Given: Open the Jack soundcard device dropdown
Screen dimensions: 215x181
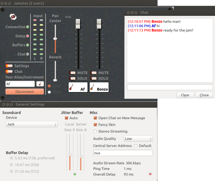Looking at the screenshot, I should tap(32, 124).
